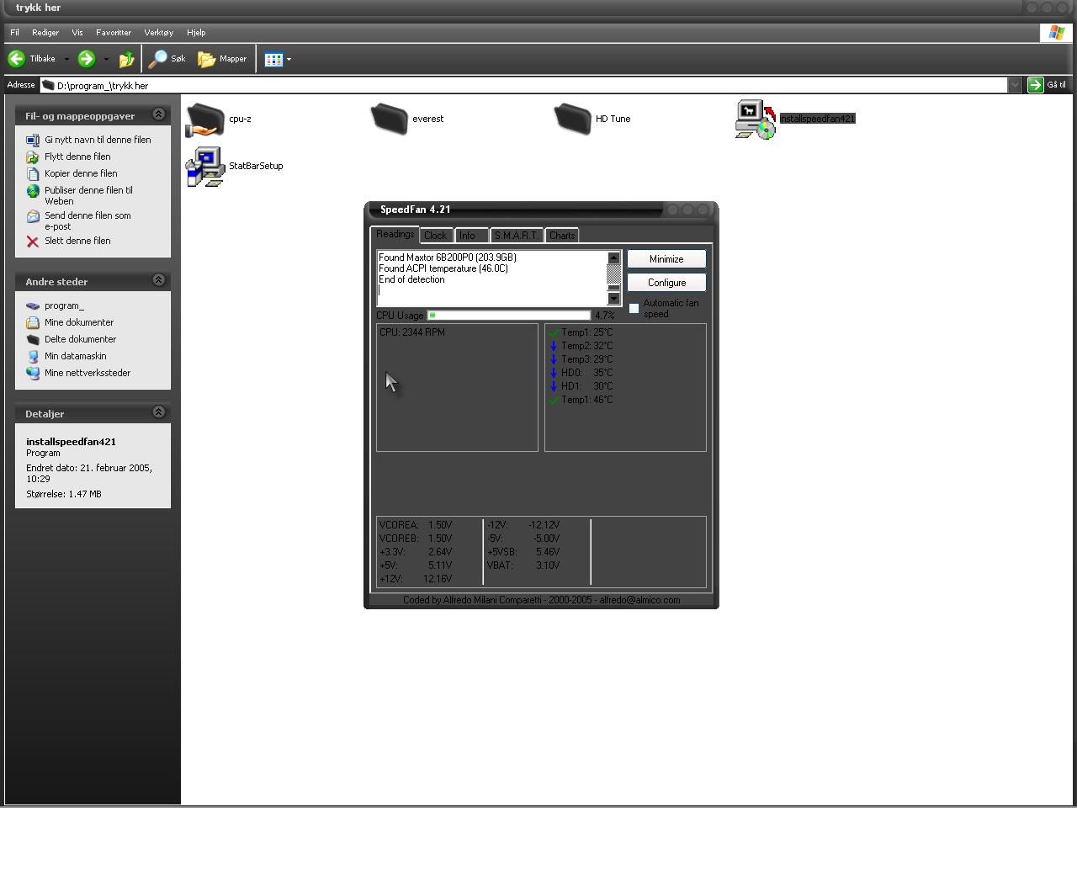Open the Fil menu
This screenshot has width=1077, height=892.
pyautogui.click(x=14, y=33)
